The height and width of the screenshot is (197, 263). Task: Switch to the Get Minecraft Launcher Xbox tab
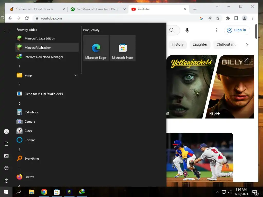point(98,9)
